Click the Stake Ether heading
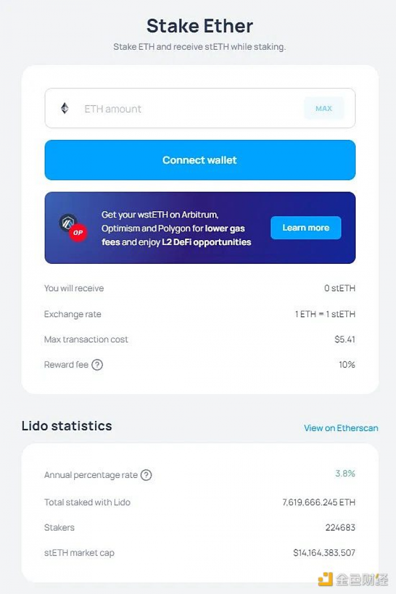Screen dimensions: 396x594 click(x=200, y=26)
